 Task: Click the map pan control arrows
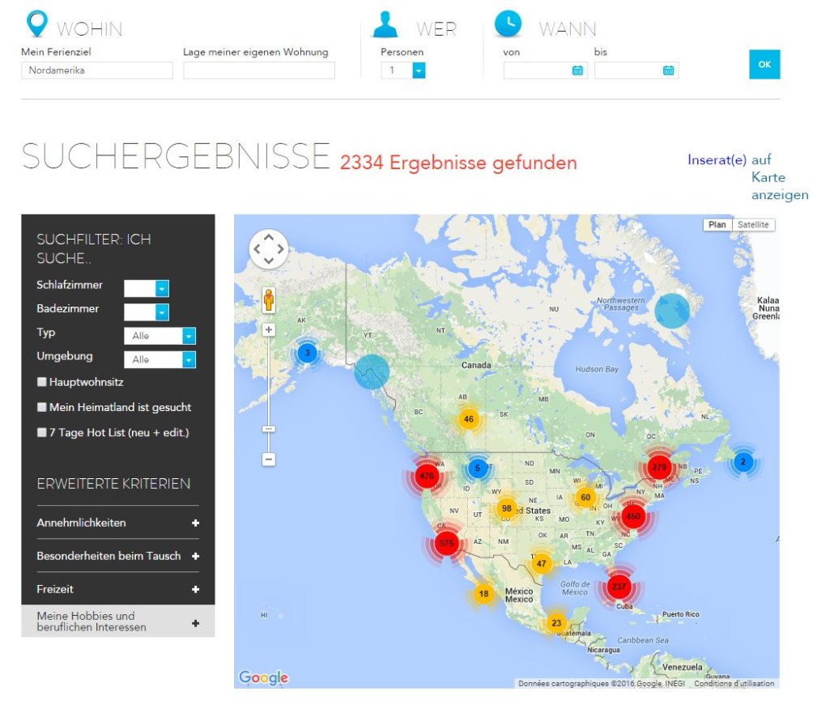click(x=269, y=248)
